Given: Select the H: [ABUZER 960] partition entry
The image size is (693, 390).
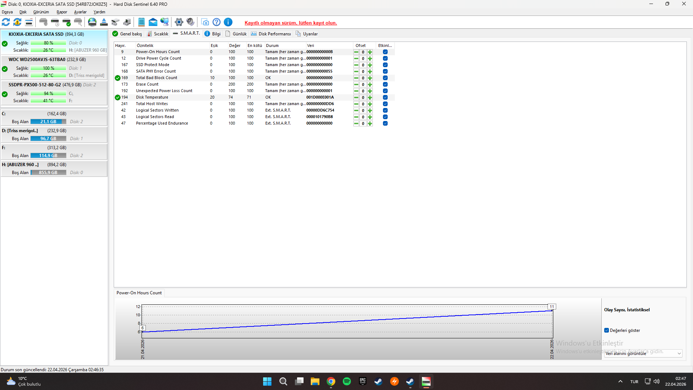Looking at the screenshot, I should point(54,169).
